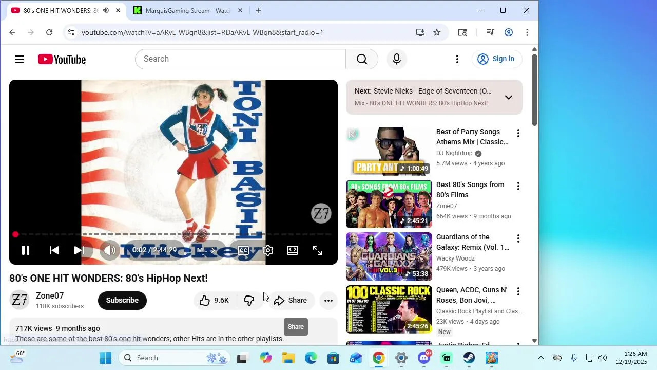The height and width of the screenshot is (370, 657).
Task: Install YouTube app icon in address bar
Action: pyautogui.click(x=420, y=32)
